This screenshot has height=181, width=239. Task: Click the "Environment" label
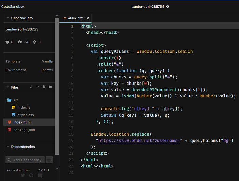pyautogui.click(x=16, y=70)
